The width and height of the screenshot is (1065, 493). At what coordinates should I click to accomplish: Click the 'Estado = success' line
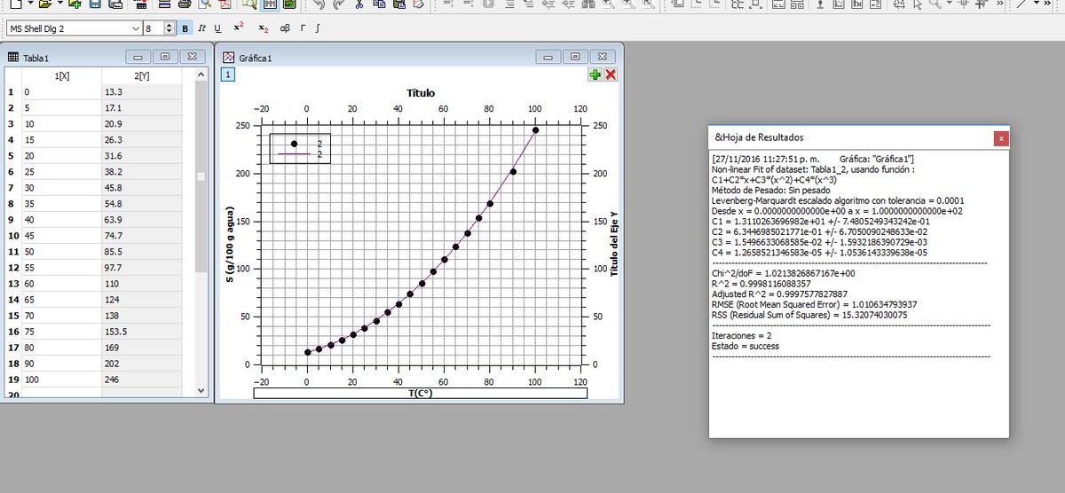[745, 346]
